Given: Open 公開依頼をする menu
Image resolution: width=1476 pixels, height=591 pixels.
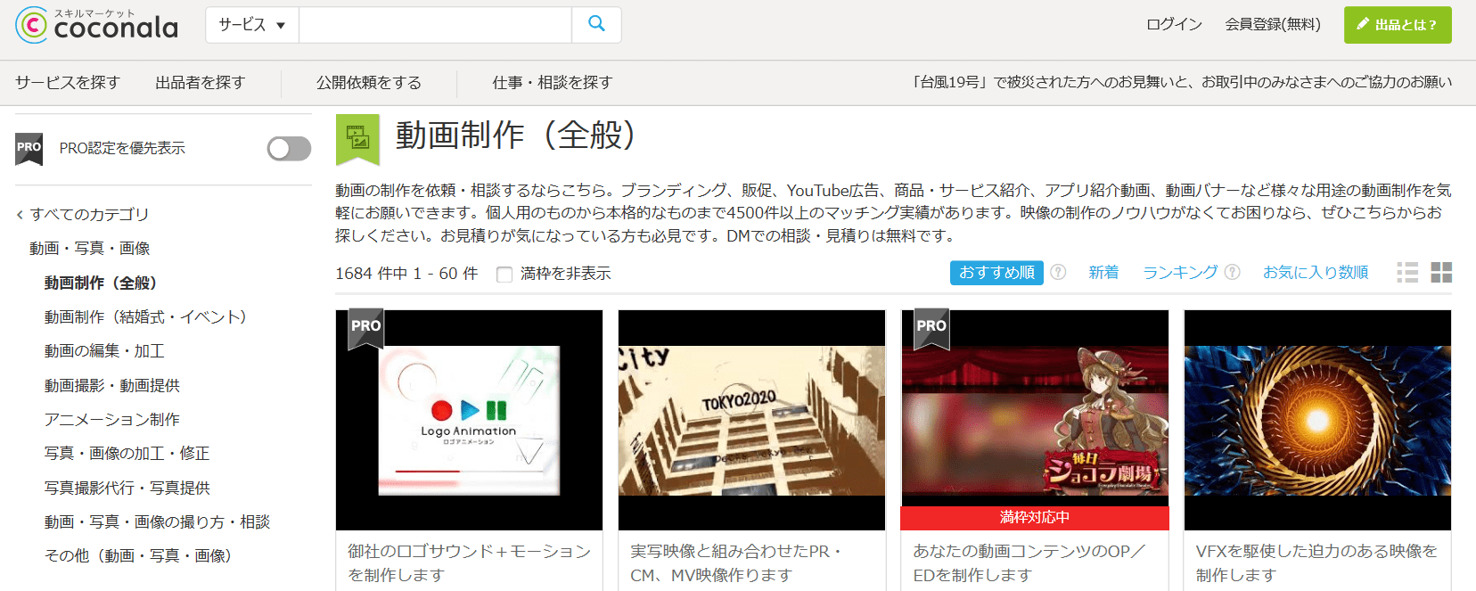Looking at the screenshot, I should pos(369,83).
